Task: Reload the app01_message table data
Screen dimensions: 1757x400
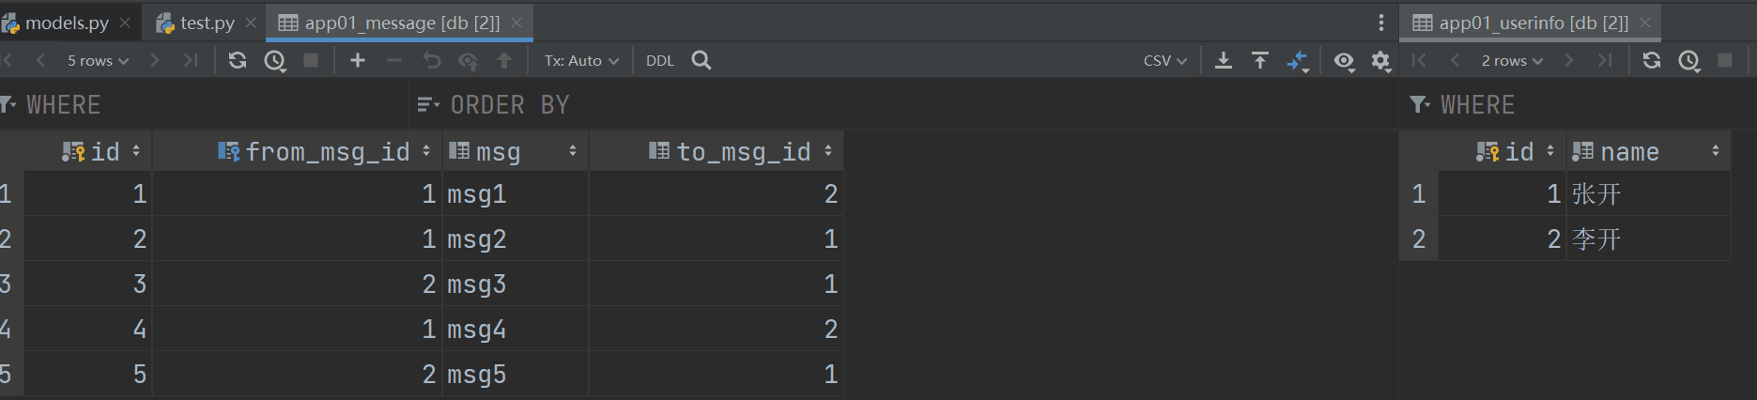Action: pyautogui.click(x=238, y=60)
